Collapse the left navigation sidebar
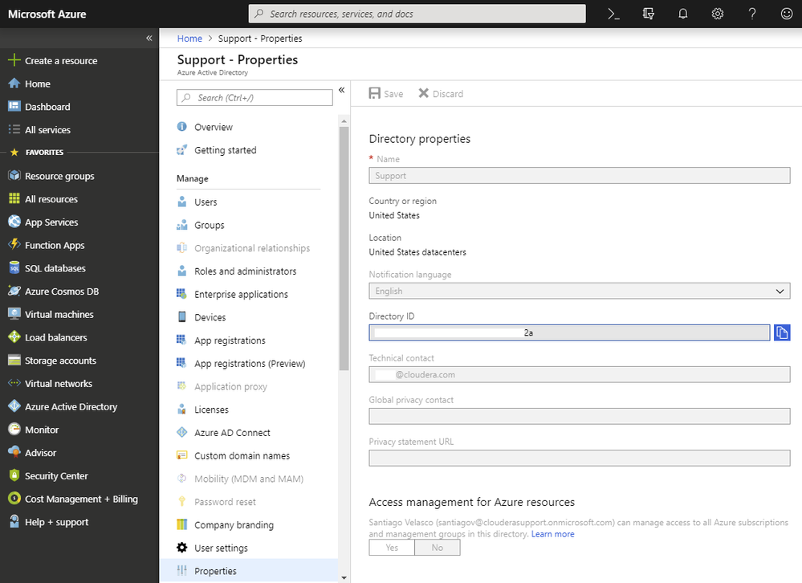This screenshot has height=583, width=802. click(x=149, y=39)
